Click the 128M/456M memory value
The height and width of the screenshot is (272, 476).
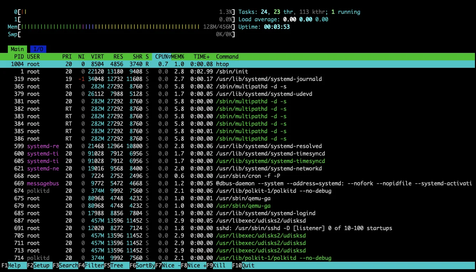pyautogui.click(x=218, y=27)
